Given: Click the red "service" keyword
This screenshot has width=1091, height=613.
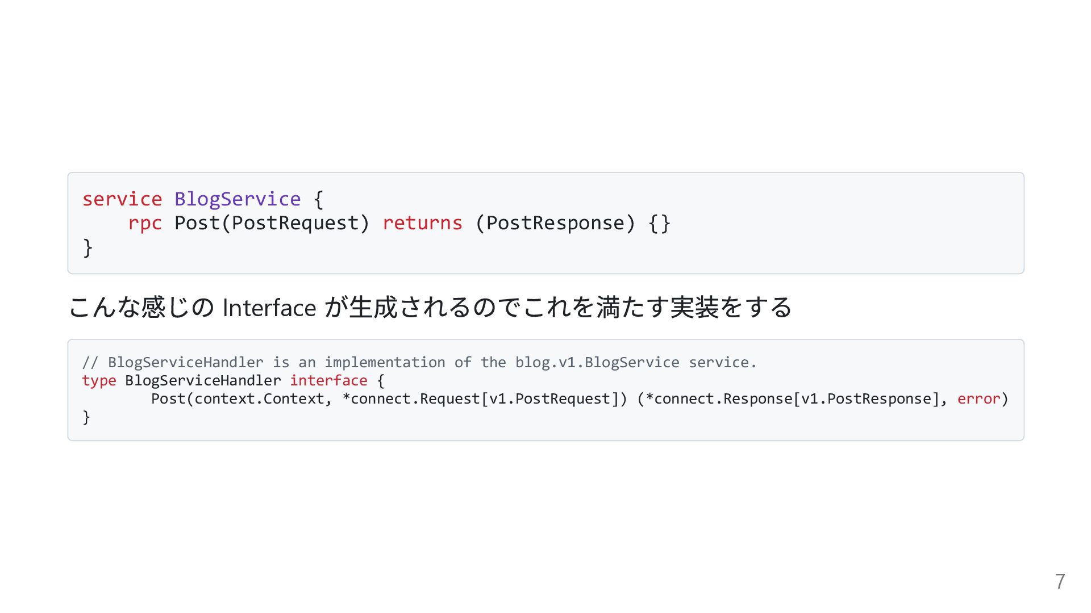Looking at the screenshot, I should tap(122, 199).
